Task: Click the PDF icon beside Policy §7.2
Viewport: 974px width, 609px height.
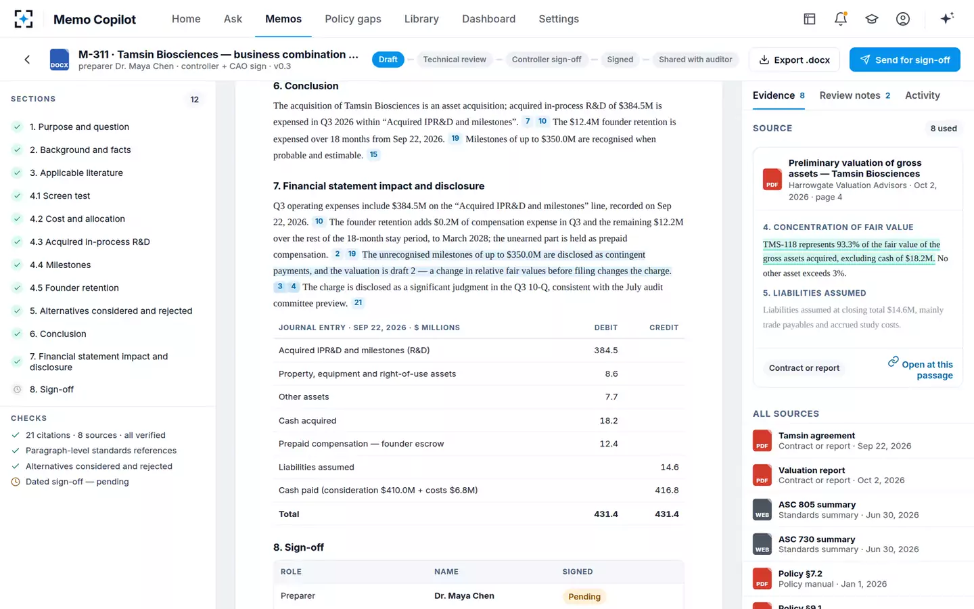Action: (x=762, y=579)
